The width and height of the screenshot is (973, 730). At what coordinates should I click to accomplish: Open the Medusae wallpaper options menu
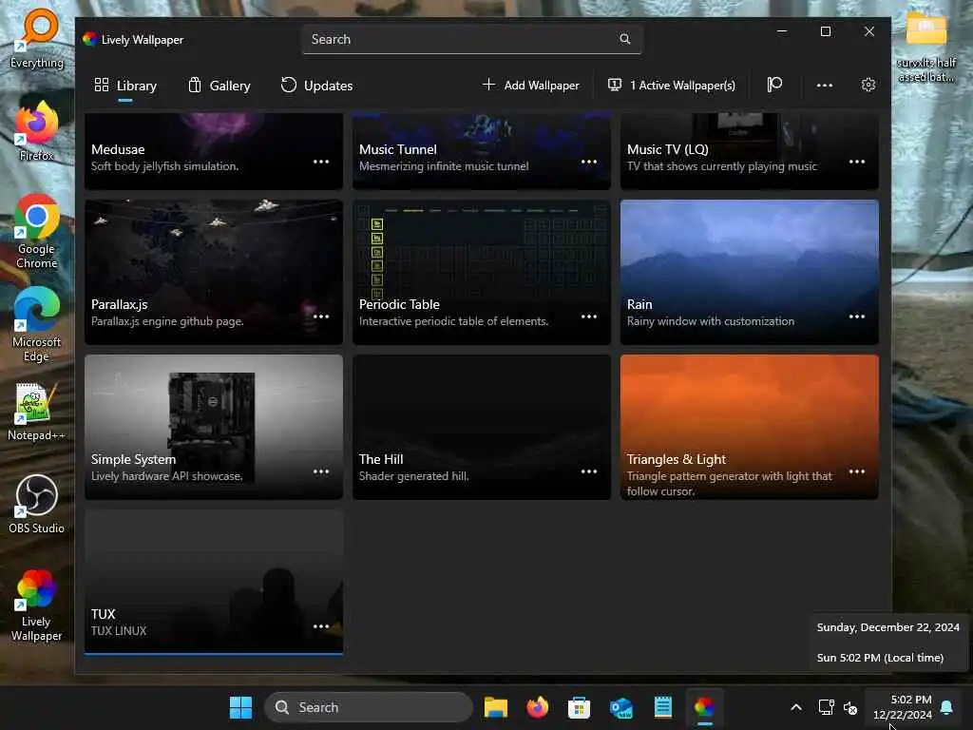[321, 162]
